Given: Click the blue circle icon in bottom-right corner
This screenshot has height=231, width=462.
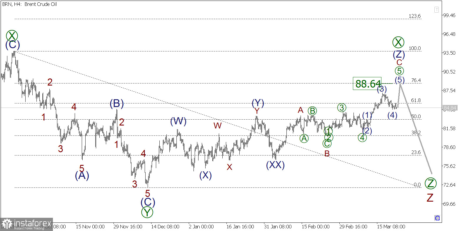Looking at the screenshot, I should pos(437,218).
